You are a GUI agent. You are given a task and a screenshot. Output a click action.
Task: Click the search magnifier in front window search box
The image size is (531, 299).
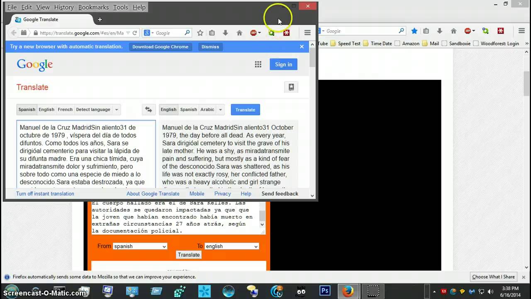(187, 33)
